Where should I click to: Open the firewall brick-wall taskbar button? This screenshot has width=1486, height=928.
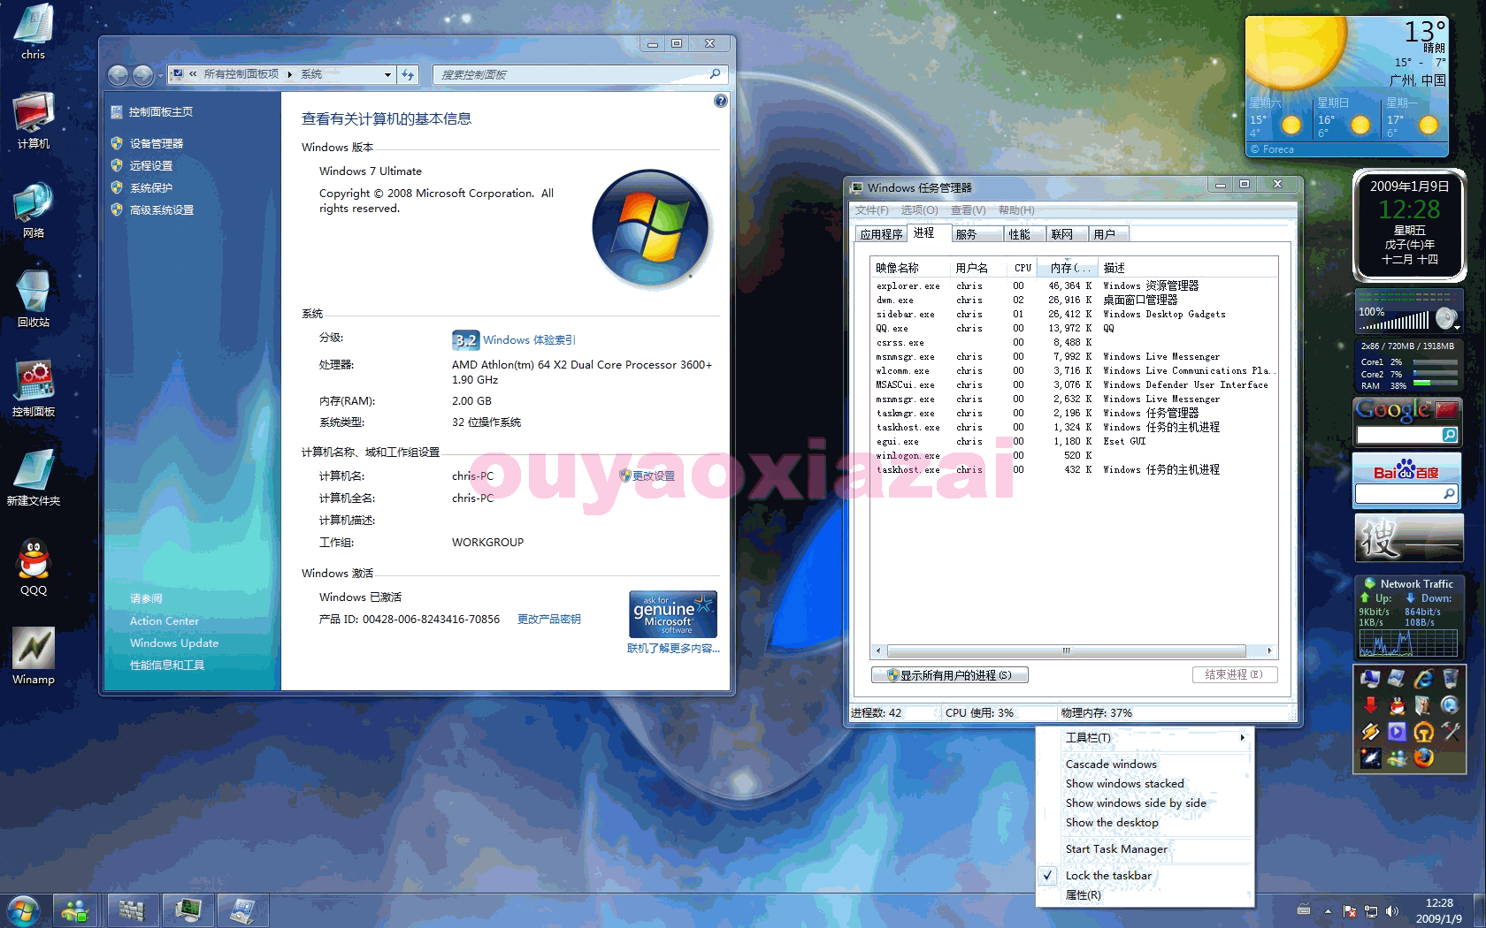pos(133,910)
